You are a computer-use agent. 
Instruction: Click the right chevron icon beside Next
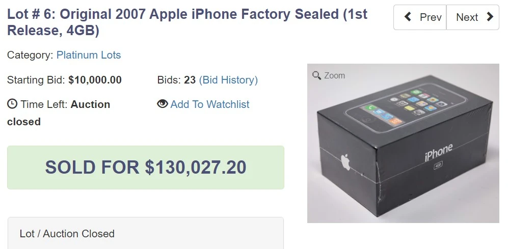490,17
